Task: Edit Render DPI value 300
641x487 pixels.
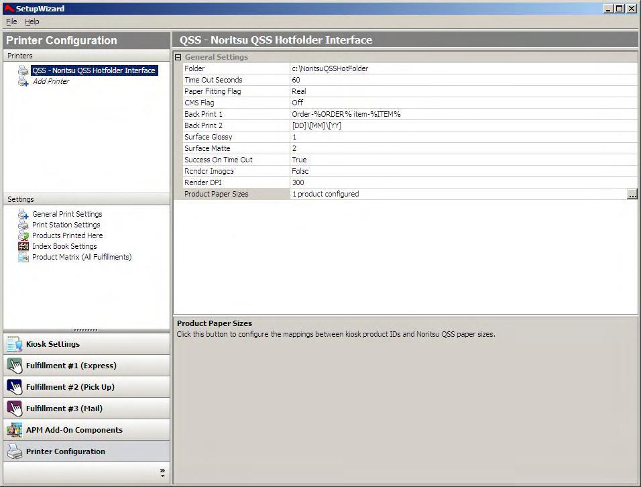Action: click(x=463, y=182)
